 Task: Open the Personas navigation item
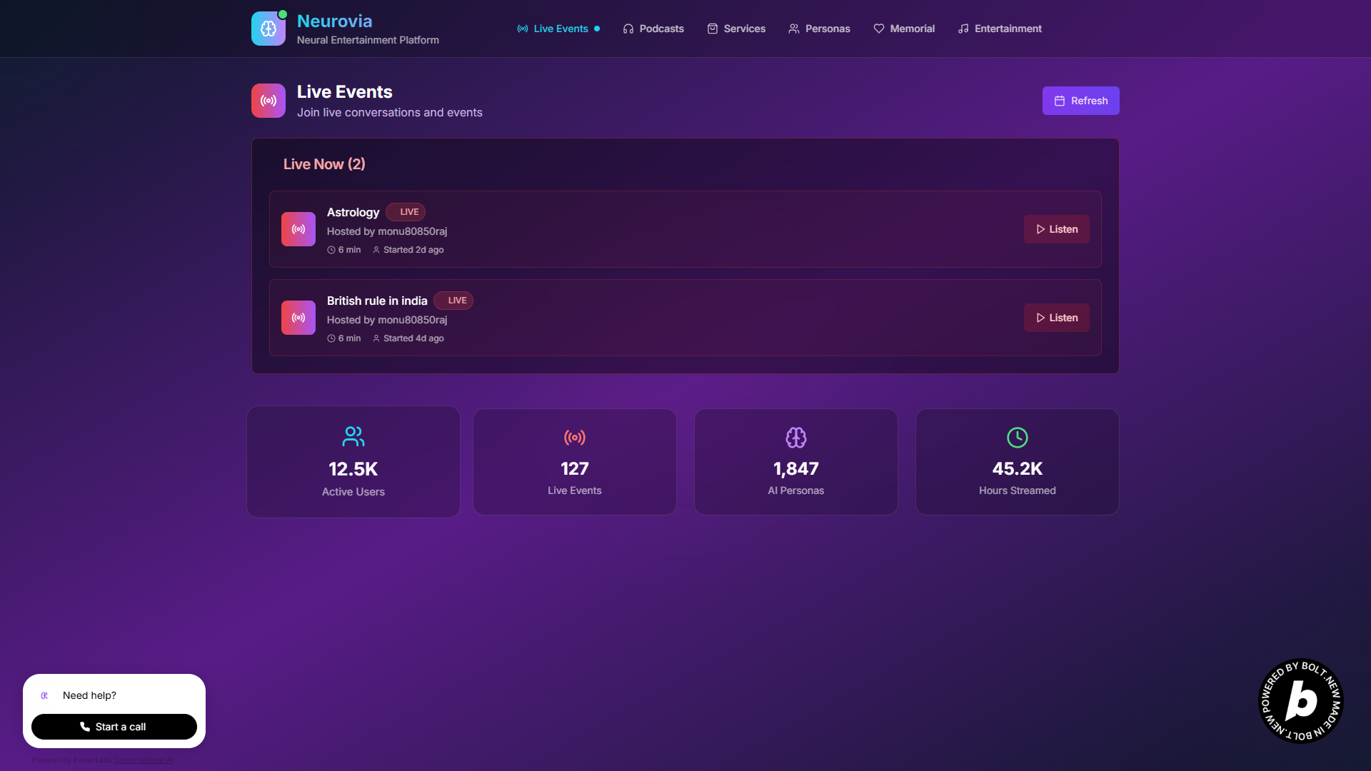tap(819, 29)
